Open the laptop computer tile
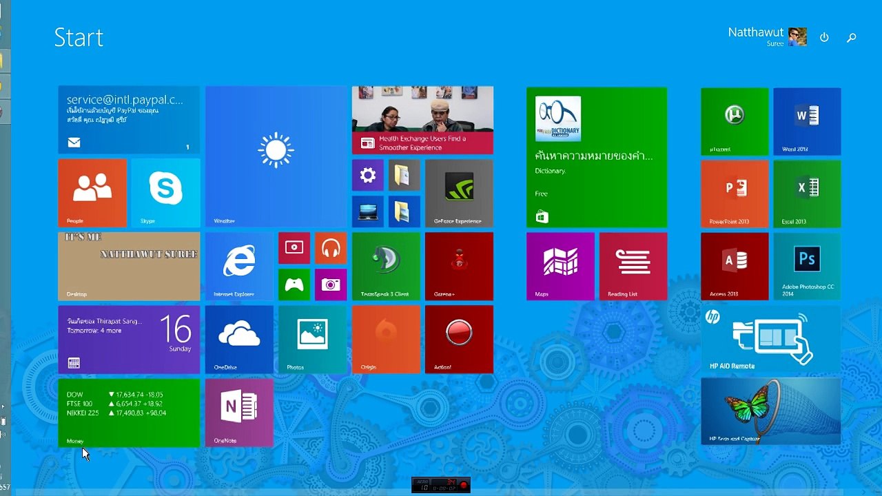Viewport: 882px width, 496px height. click(368, 211)
